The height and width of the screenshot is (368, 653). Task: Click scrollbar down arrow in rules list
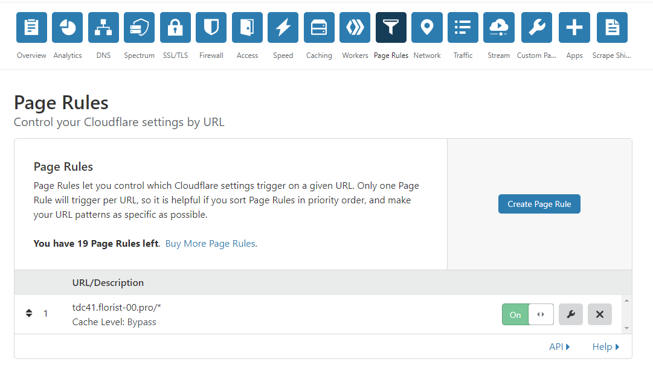pos(627,329)
